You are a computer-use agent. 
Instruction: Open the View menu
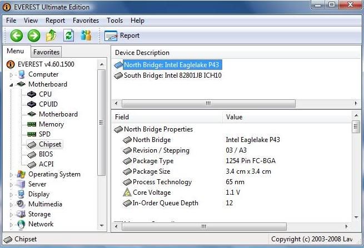31,21
